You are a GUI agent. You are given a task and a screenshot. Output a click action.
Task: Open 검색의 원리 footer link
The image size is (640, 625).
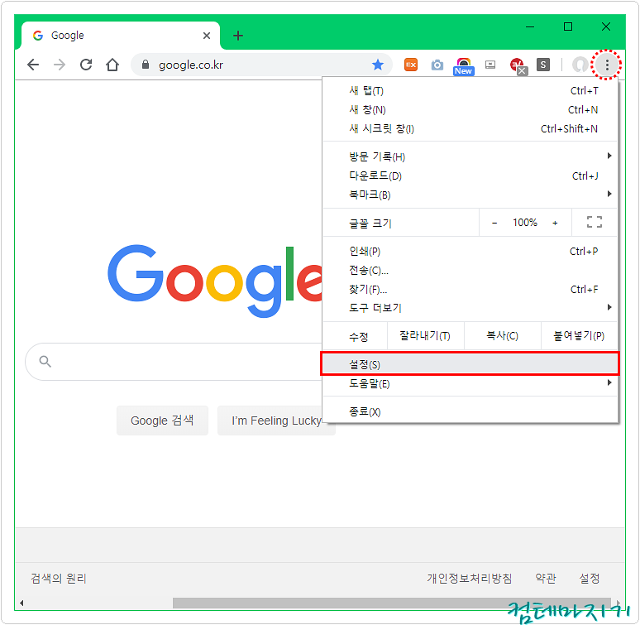[59, 578]
